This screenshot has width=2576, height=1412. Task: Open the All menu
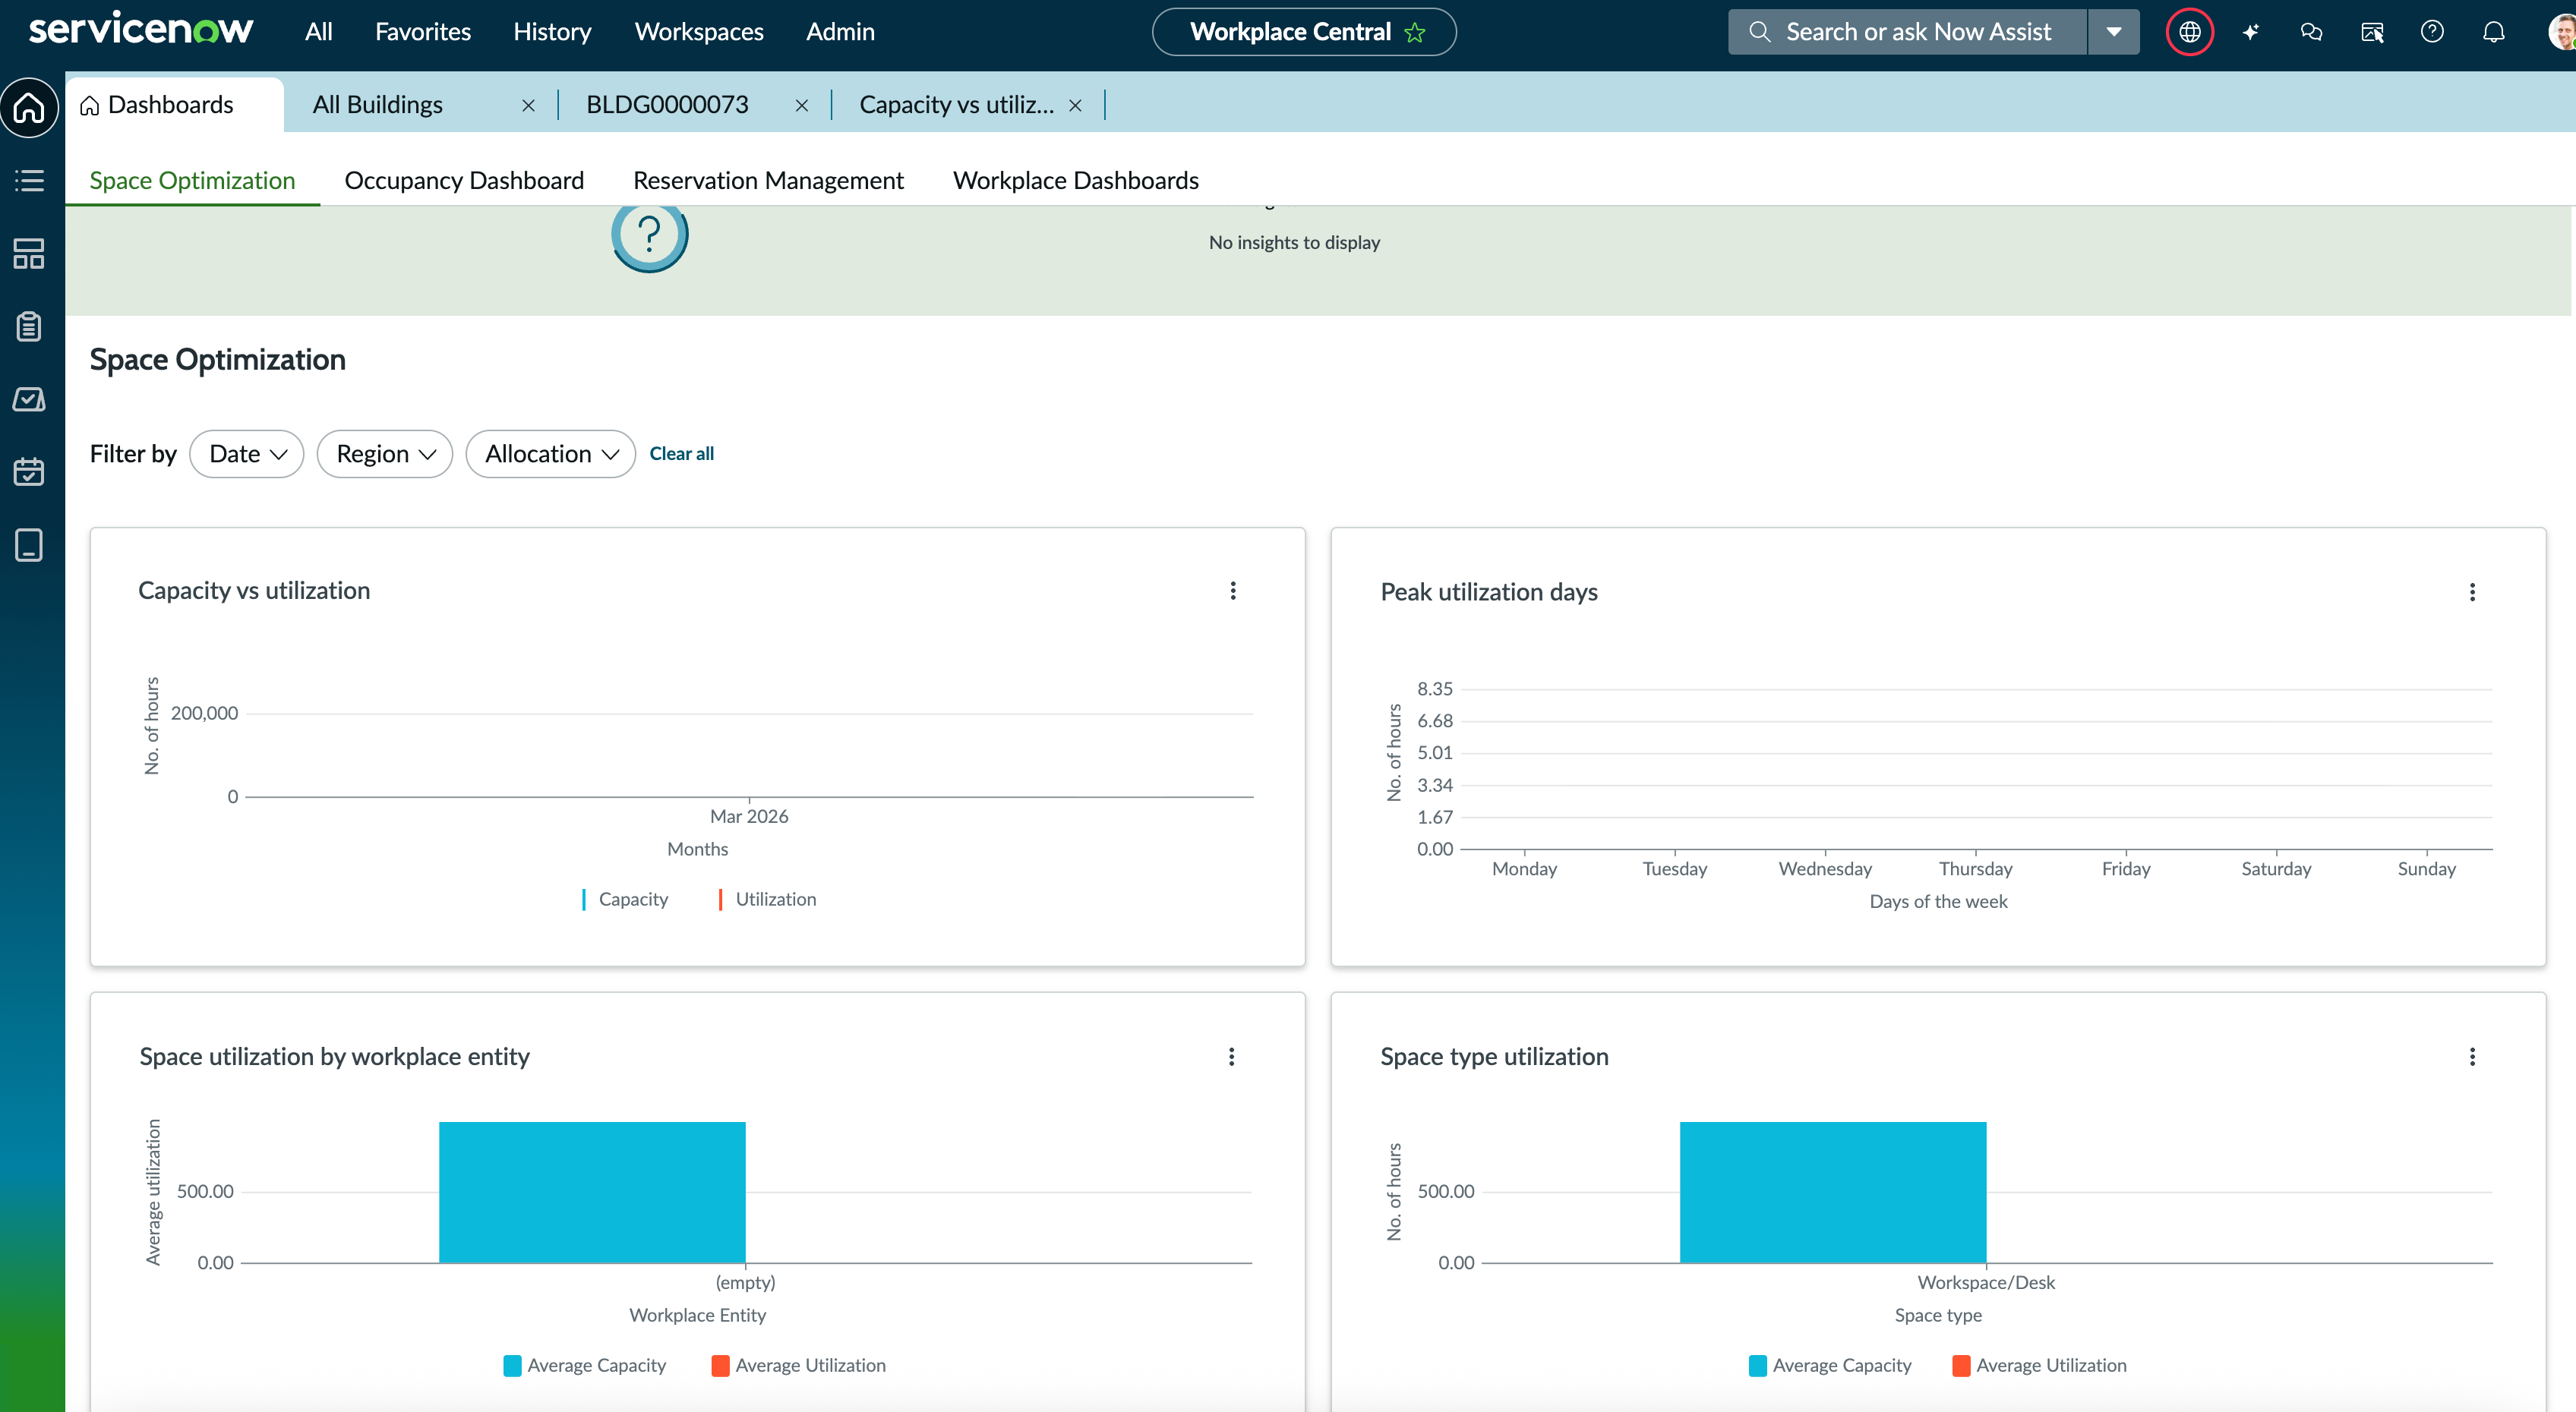[319, 32]
